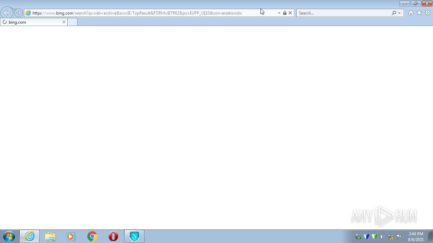Image resolution: width=433 pixels, height=243 pixels.
Task: Click inside the Search box field
Action: (x=344, y=13)
